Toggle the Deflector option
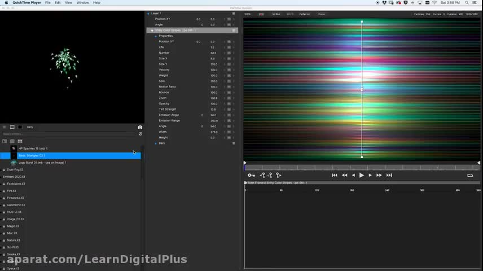 click(x=305, y=14)
